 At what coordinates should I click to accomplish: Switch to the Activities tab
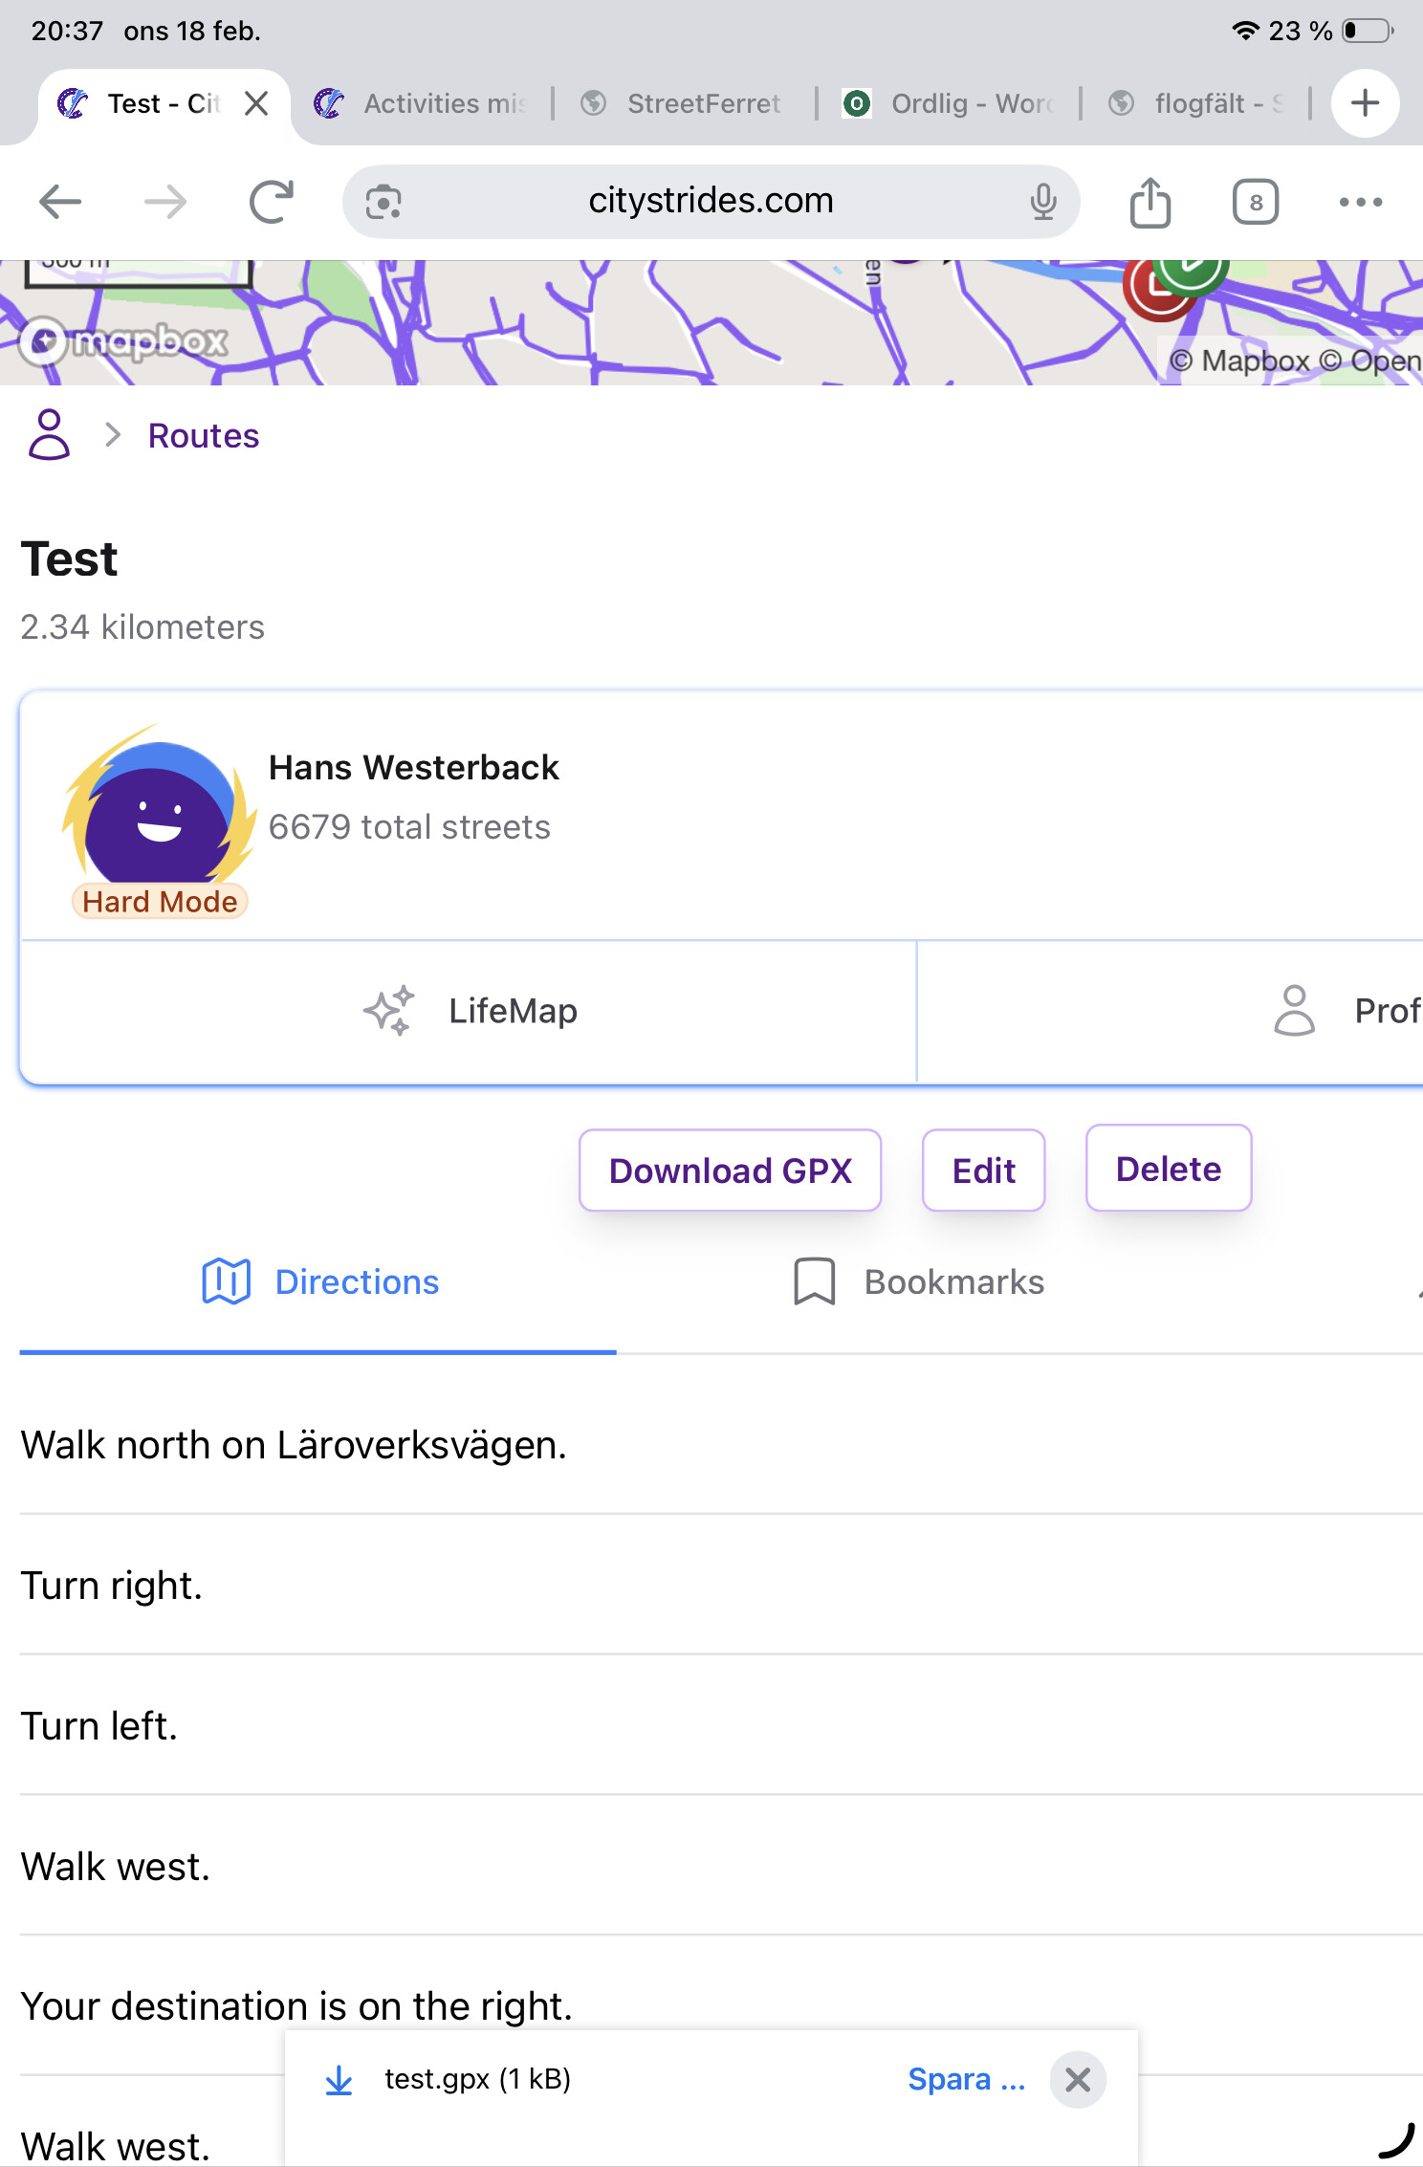pyautogui.click(x=426, y=103)
